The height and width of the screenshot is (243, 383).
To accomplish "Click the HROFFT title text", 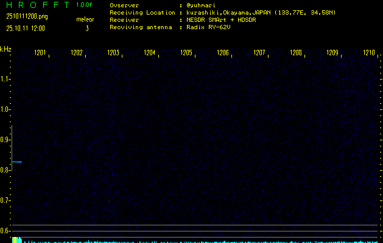I will tap(38, 5).
